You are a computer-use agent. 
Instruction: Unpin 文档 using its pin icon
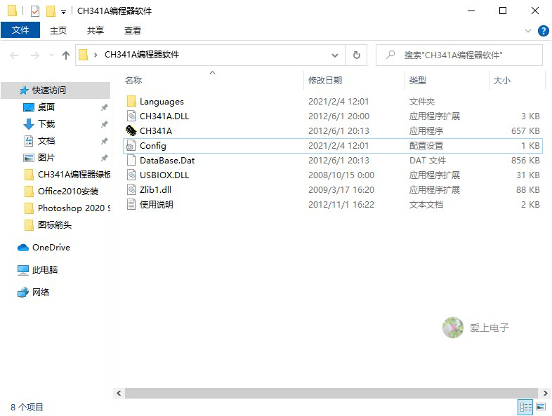pyautogui.click(x=104, y=141)
